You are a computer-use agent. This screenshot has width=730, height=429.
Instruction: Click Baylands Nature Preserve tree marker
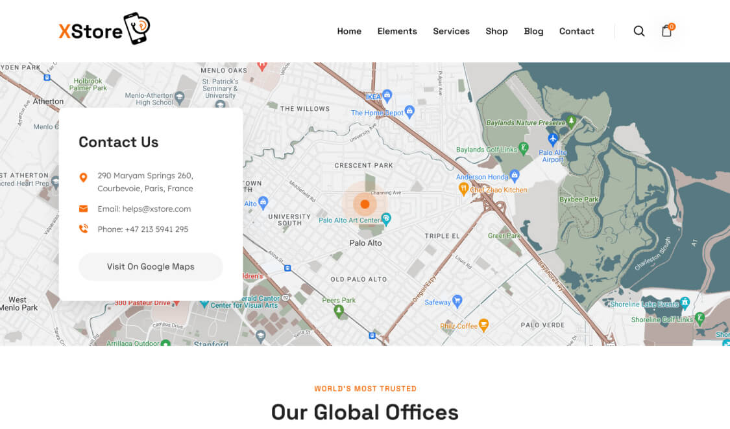point(571,122)
